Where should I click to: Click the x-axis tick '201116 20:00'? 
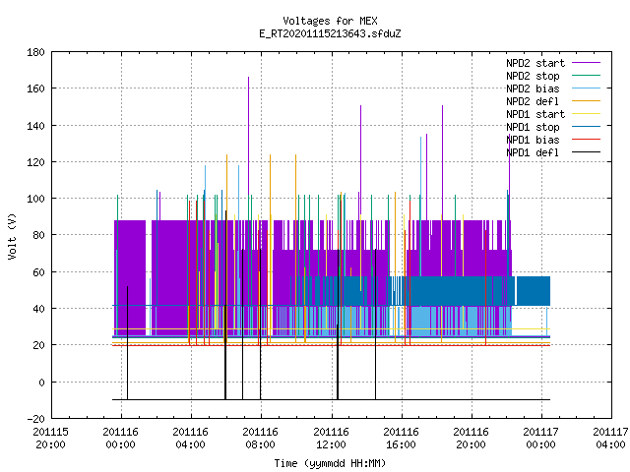471,439
